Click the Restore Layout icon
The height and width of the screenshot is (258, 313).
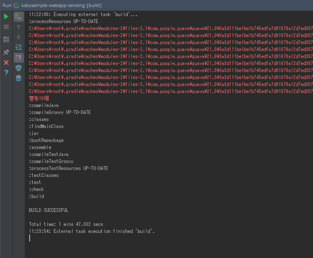pyautogui.click(x=6, y=40)
